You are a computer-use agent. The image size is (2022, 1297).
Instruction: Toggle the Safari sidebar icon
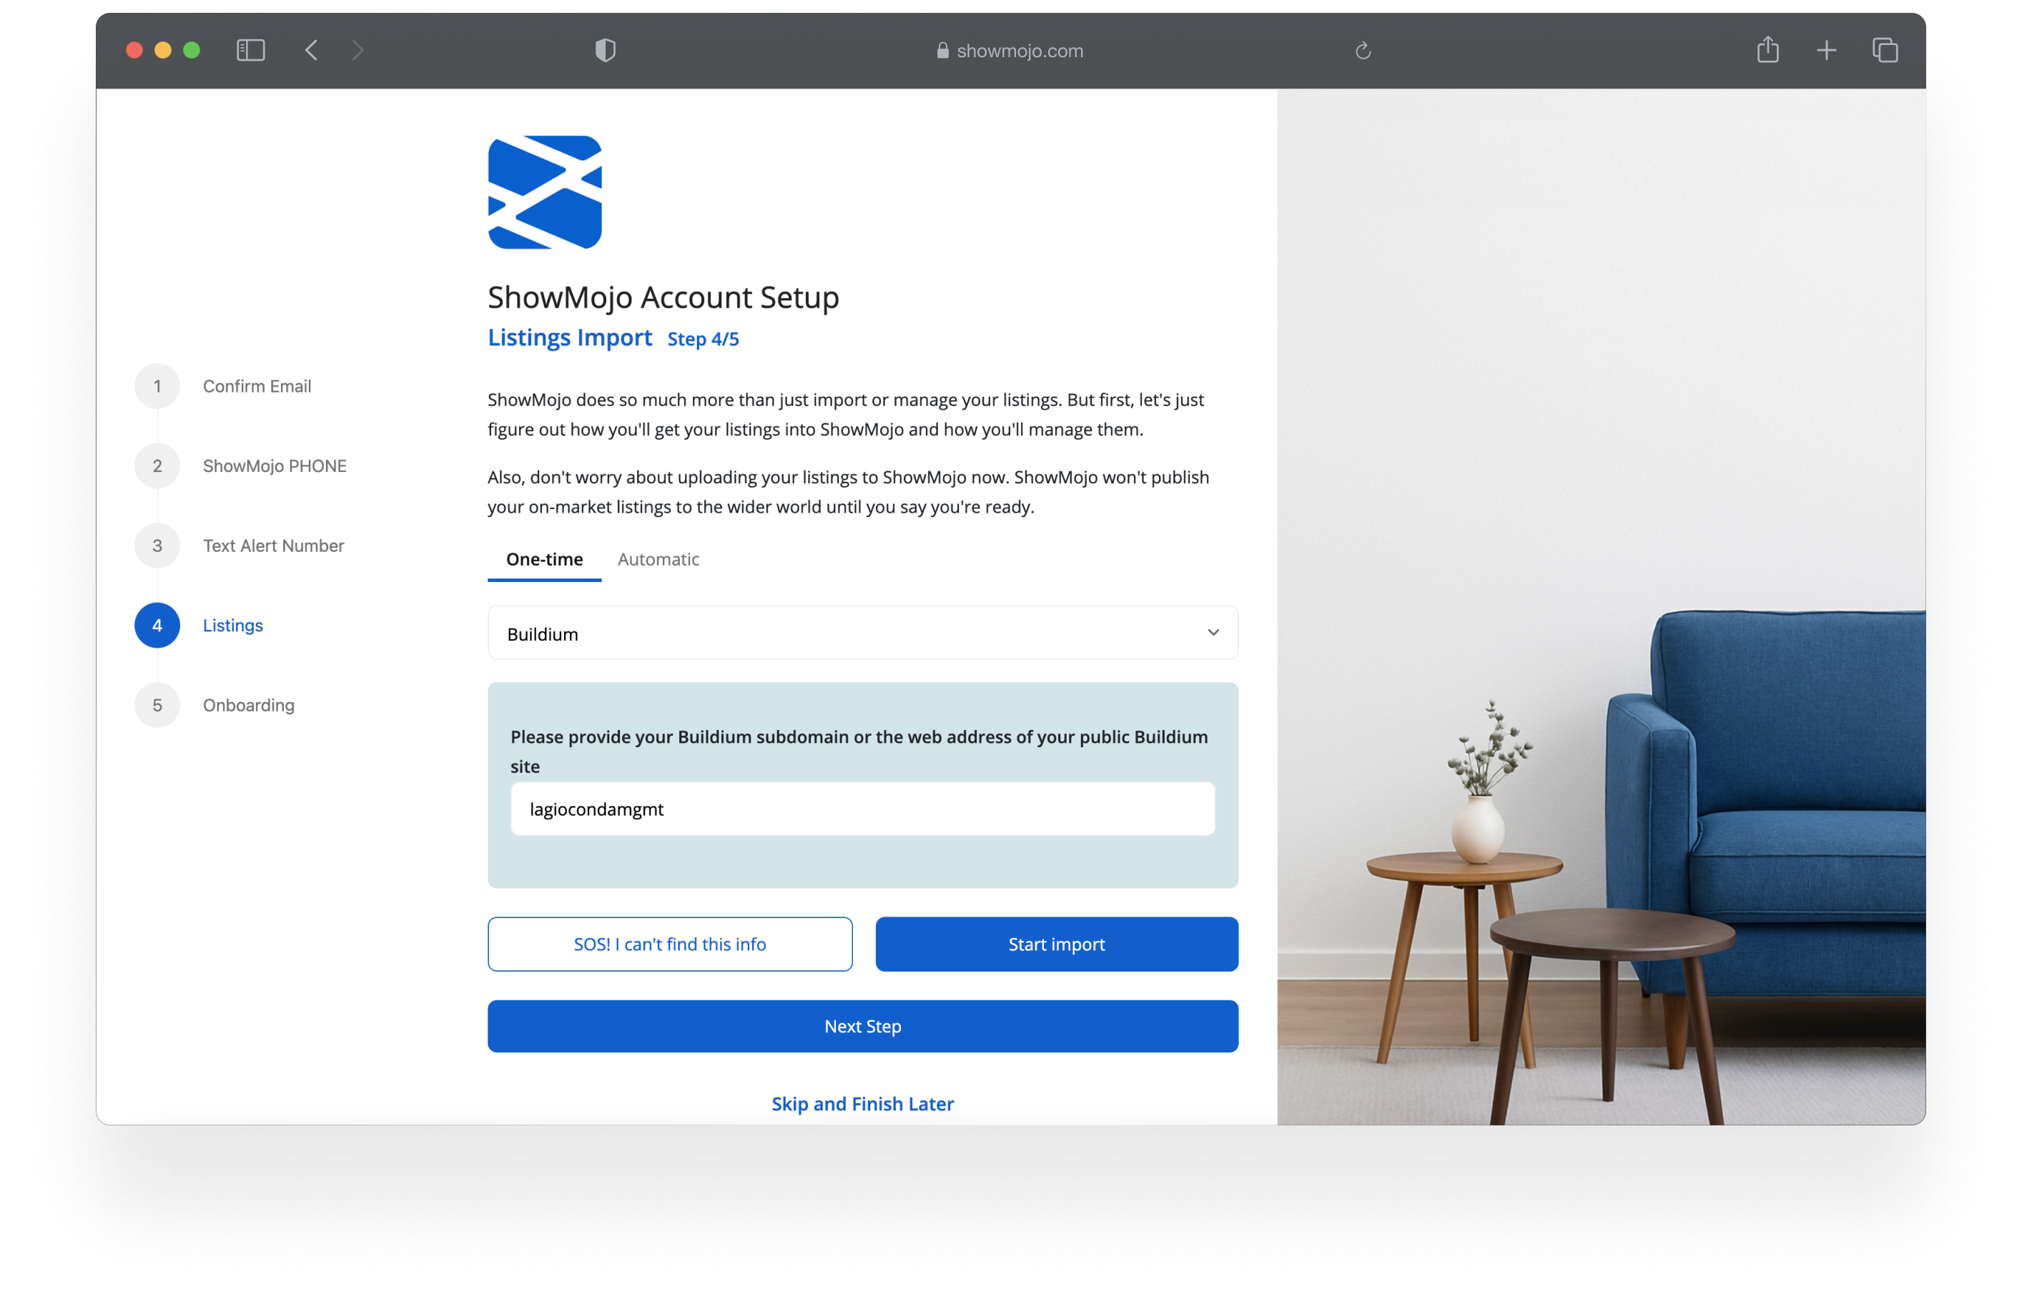click(251, 51)
